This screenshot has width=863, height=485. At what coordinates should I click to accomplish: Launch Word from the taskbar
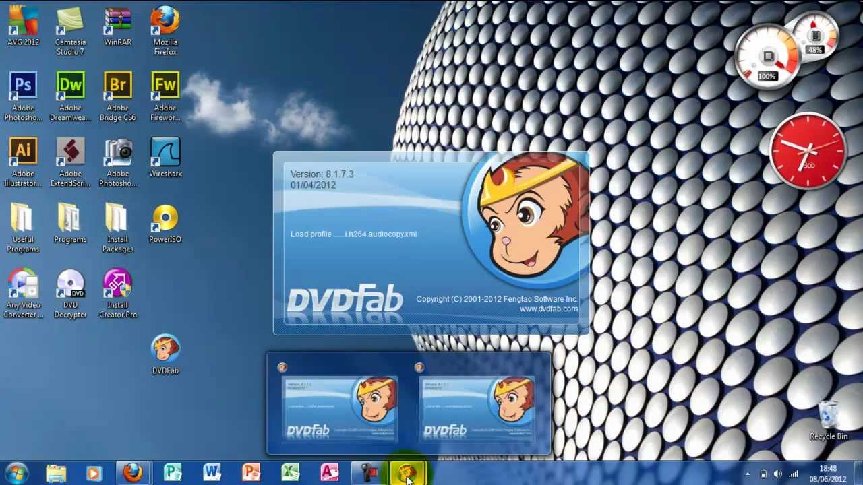coord(212,473)
